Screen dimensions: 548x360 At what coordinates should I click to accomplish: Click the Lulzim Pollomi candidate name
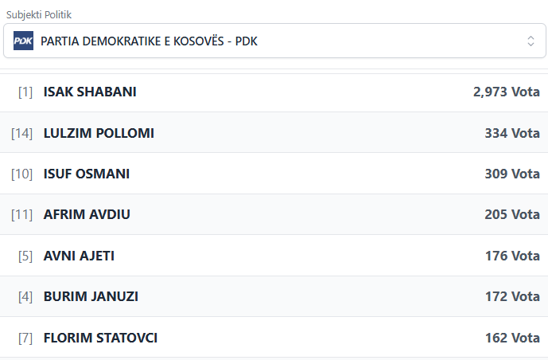tap(99, 133)
